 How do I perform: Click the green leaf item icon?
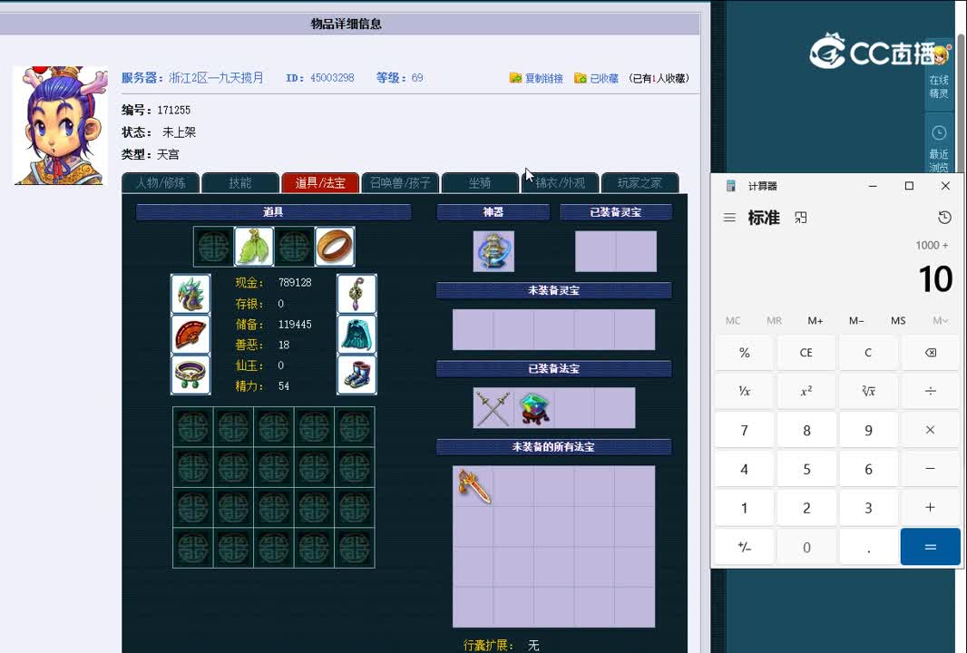(x=253, y=247)
